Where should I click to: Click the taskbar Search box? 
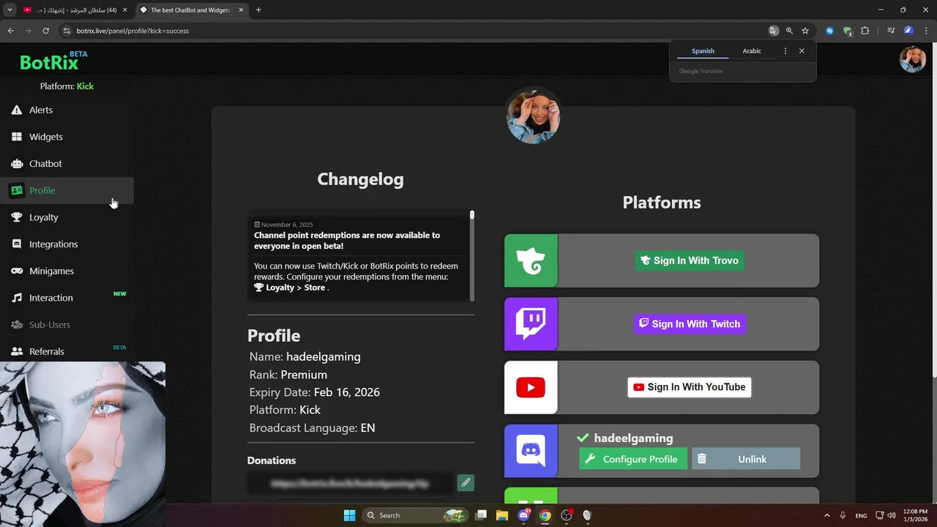point(415,515)
